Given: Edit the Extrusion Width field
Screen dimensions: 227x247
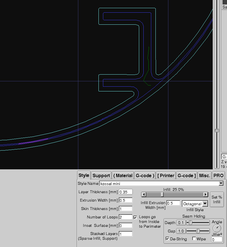Looking at the screenshot, I should coord(125,200).
